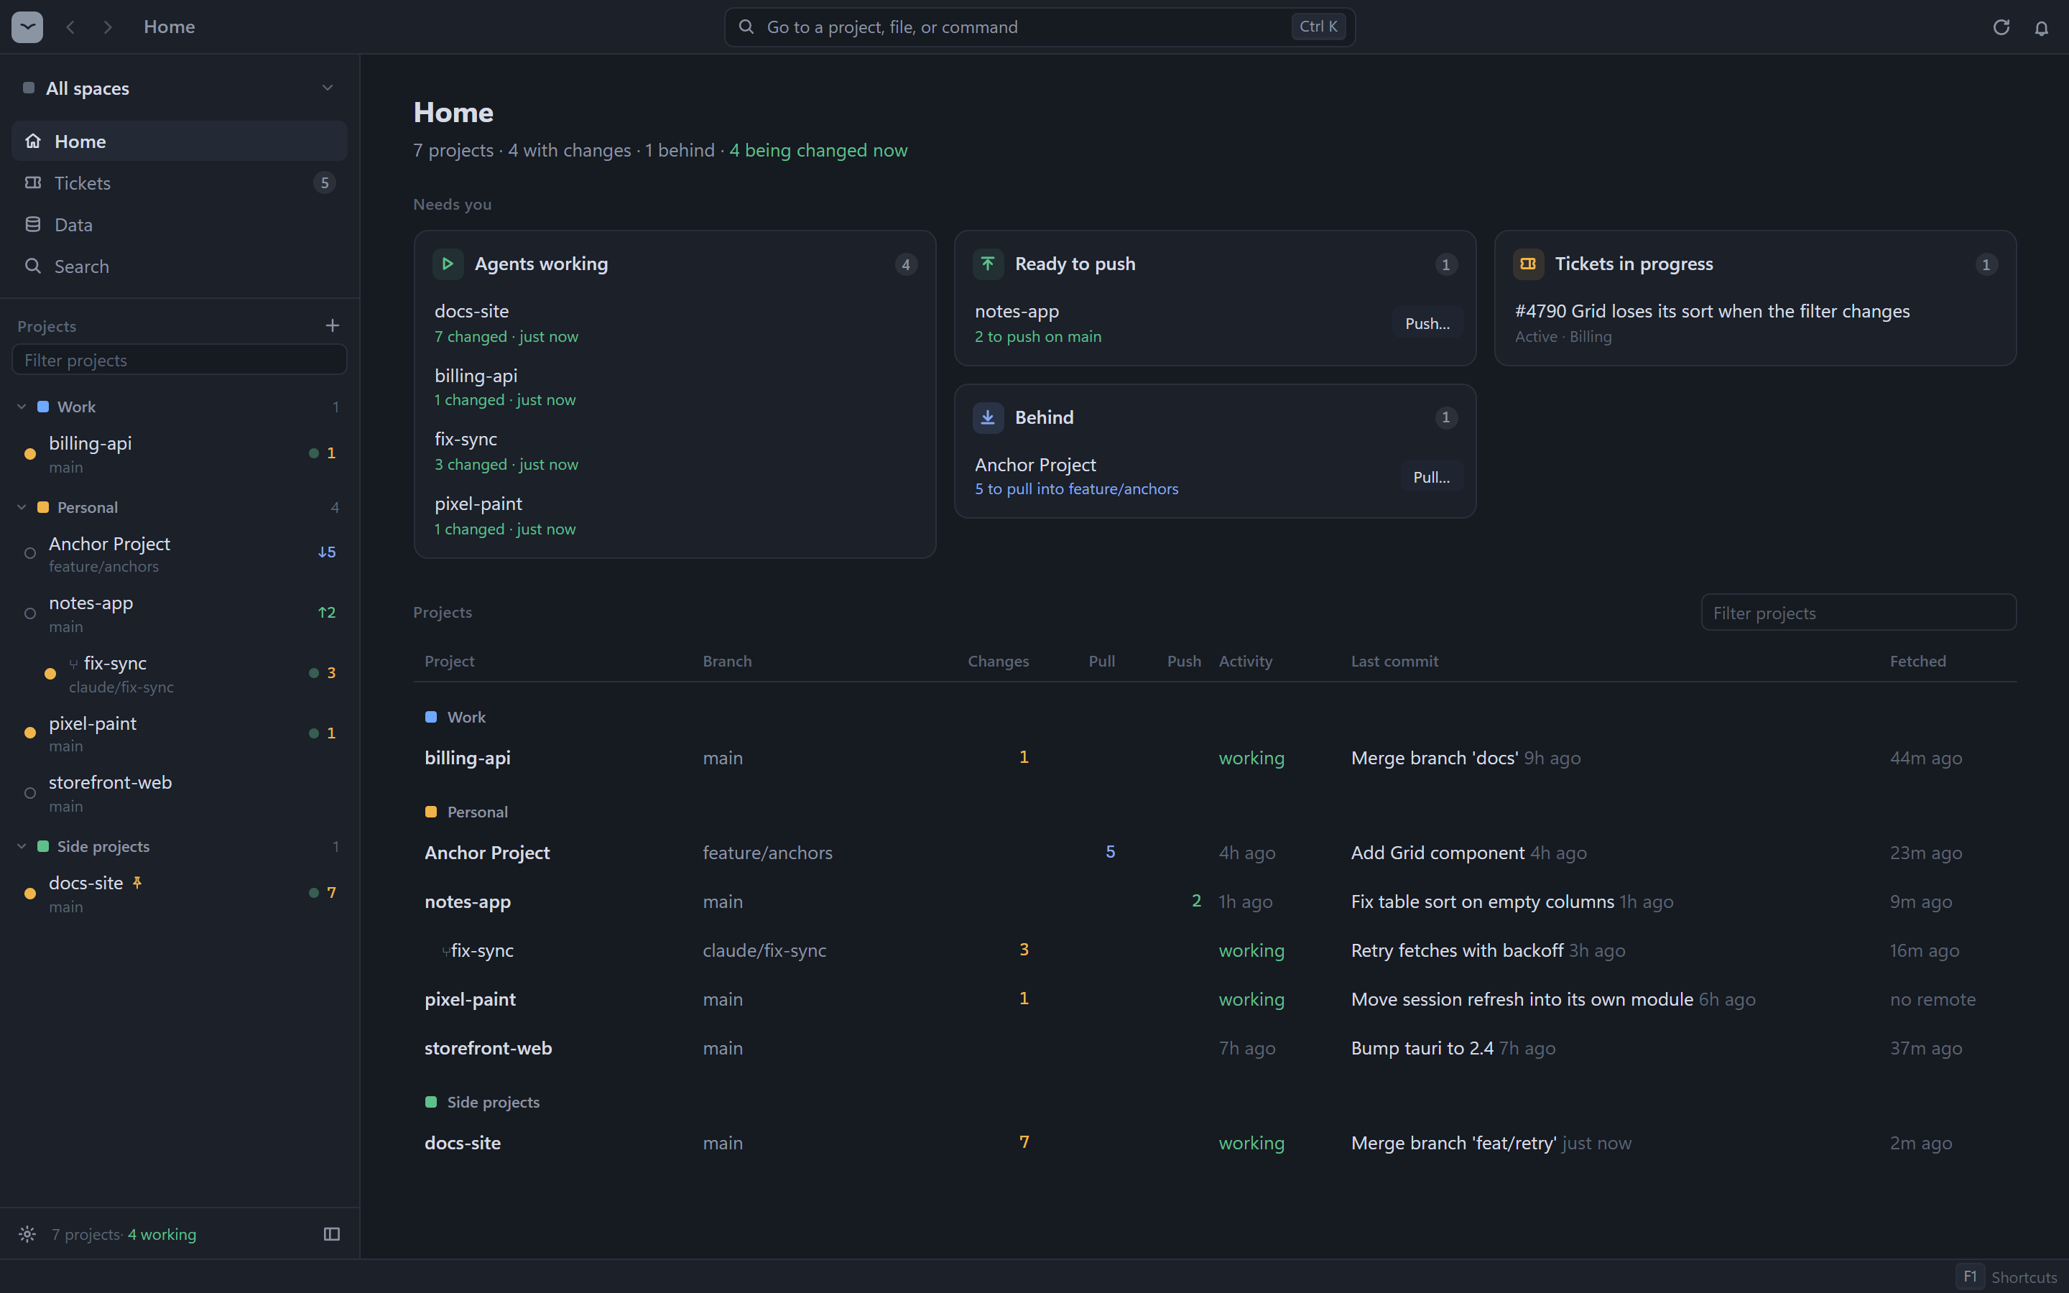
Task: Go back with the left arrow
Action: (71, 27)
